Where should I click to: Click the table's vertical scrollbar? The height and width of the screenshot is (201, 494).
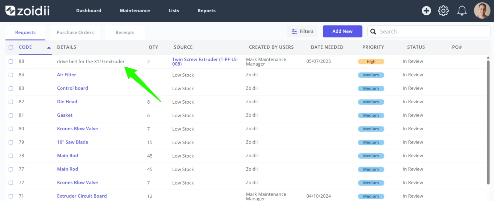(x=488, y=122)
